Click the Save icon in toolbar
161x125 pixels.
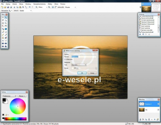pyautogui.click(x=8, y=7)
